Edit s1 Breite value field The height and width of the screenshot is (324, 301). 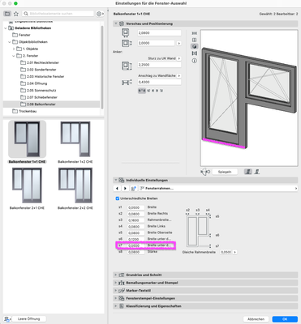pos(135,207)
